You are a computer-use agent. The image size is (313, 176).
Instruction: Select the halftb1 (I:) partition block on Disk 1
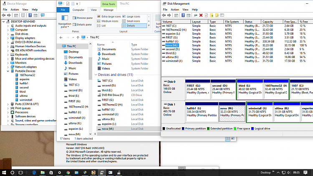(x=202, y=112)
